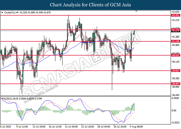Image resolution: width=181 pixels, height=129 pixels.
Task: Select the 41.723 price level label
Action: coord(176,30)
